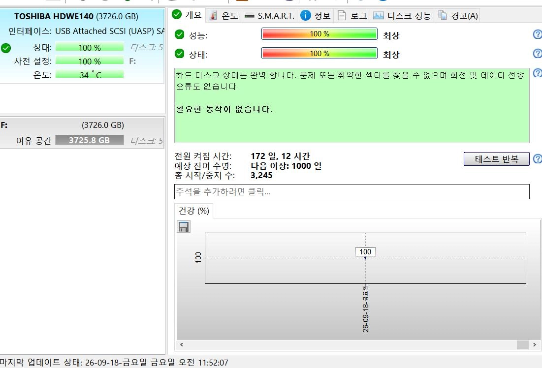The image size is (542, 368).
Task: Click the chart horizontal scrollbar thumb
Action: tap(523, 344)
